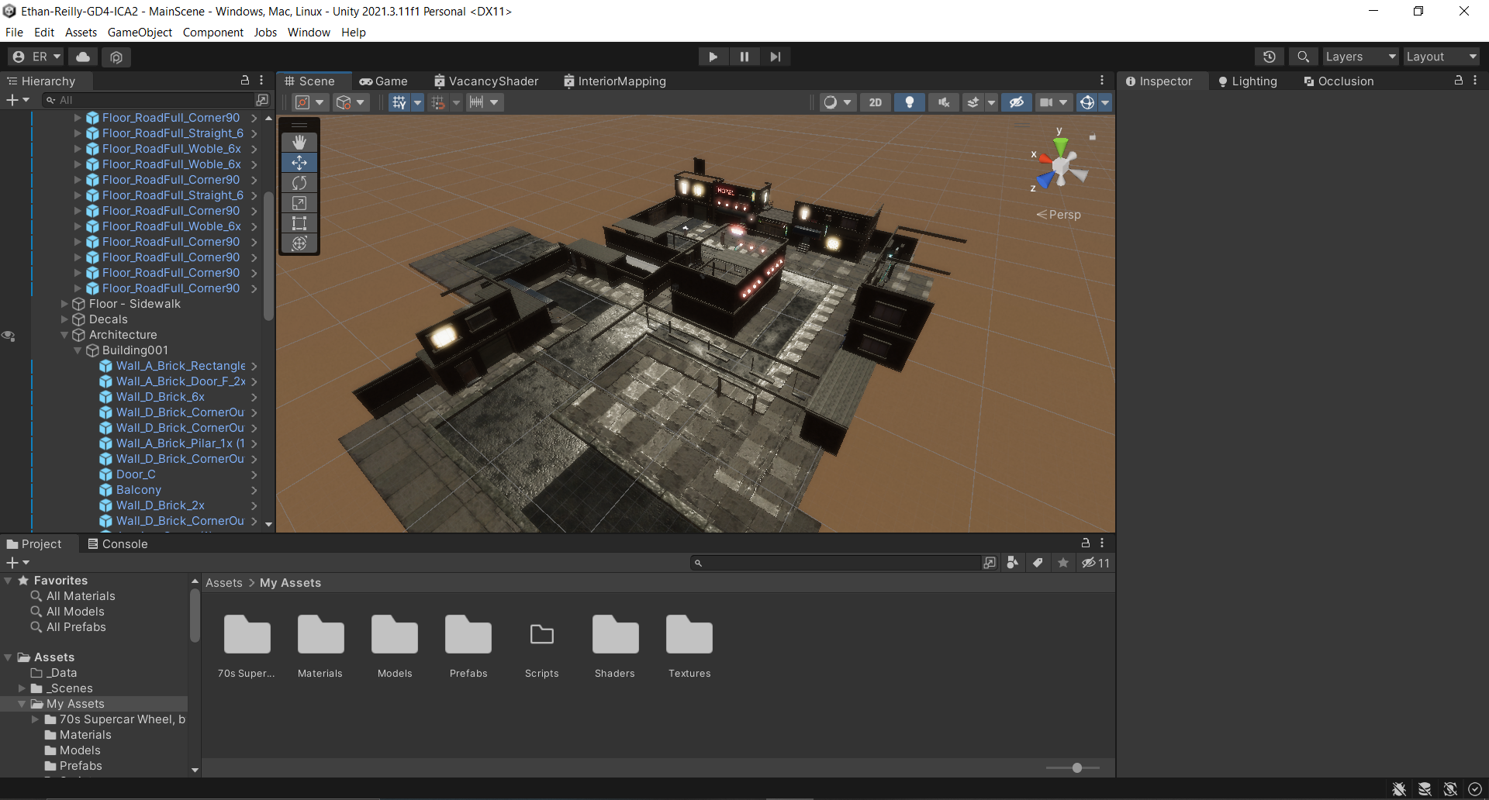1489x800 pixels.
Task: Select the Rotate tool
Action: pyautogui.click(x=299, y=183)
